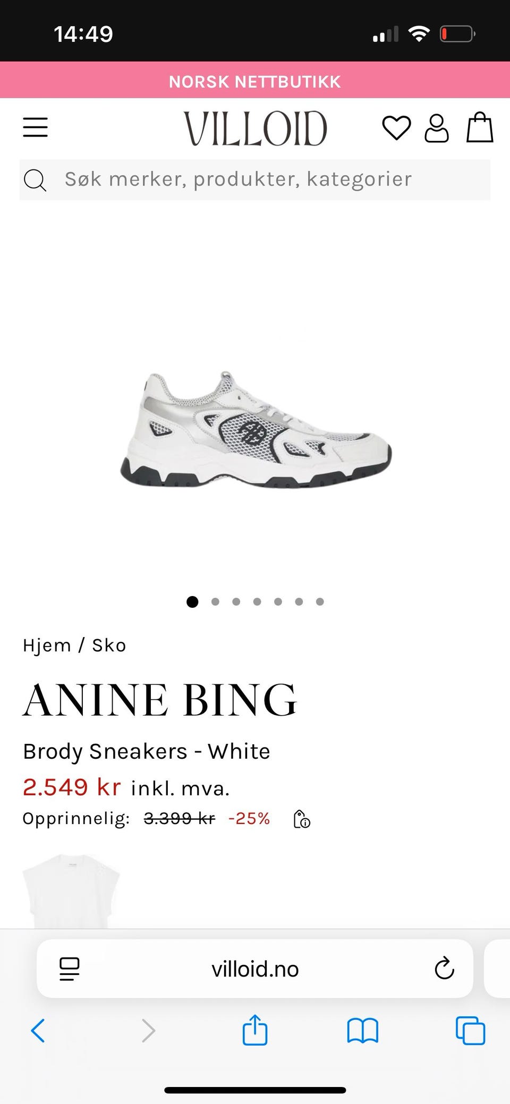Viewport: 510px width, 1104px height.
Task: Go back to previous page
Action: [38, 1031]
